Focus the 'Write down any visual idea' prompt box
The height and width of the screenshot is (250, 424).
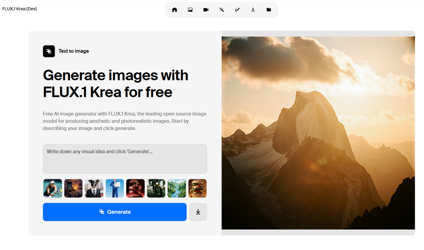click(125, 159)
